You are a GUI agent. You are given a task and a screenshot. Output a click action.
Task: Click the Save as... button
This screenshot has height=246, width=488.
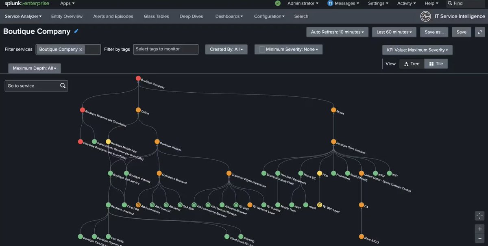click(x=434, y=32)
